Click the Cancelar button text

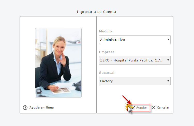tap(163, 107)
